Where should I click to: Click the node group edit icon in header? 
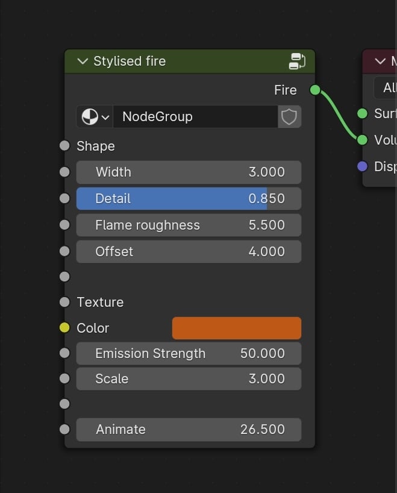pyautogui.click(x=297, y=61)
